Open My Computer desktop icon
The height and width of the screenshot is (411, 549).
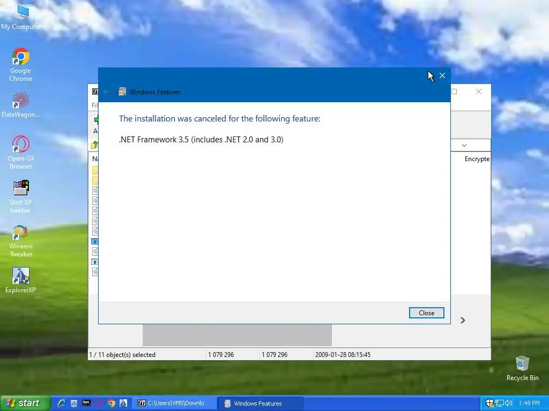pyautogui.click(x=21, y=18)
